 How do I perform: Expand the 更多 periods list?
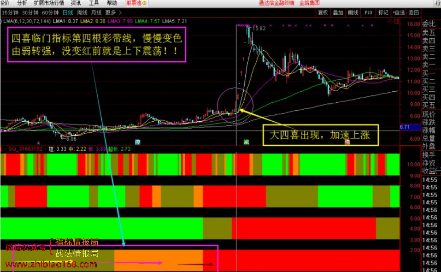[x=113, y=12]
